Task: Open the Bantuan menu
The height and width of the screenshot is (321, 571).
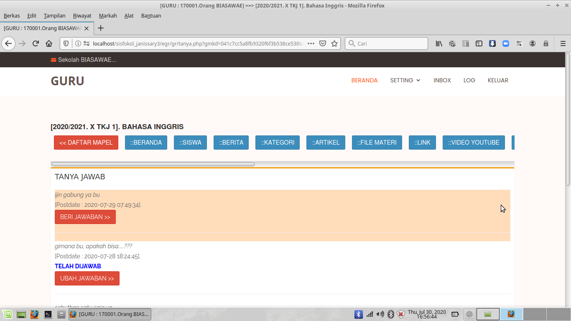Action: 151,15
